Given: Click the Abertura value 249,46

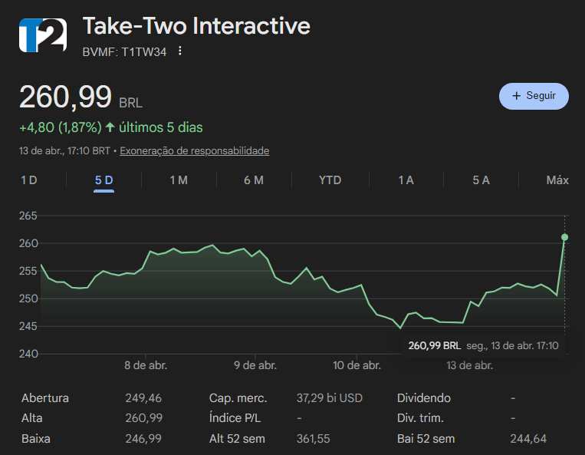Looking at the screenshot, I should (x=143, y=398).
